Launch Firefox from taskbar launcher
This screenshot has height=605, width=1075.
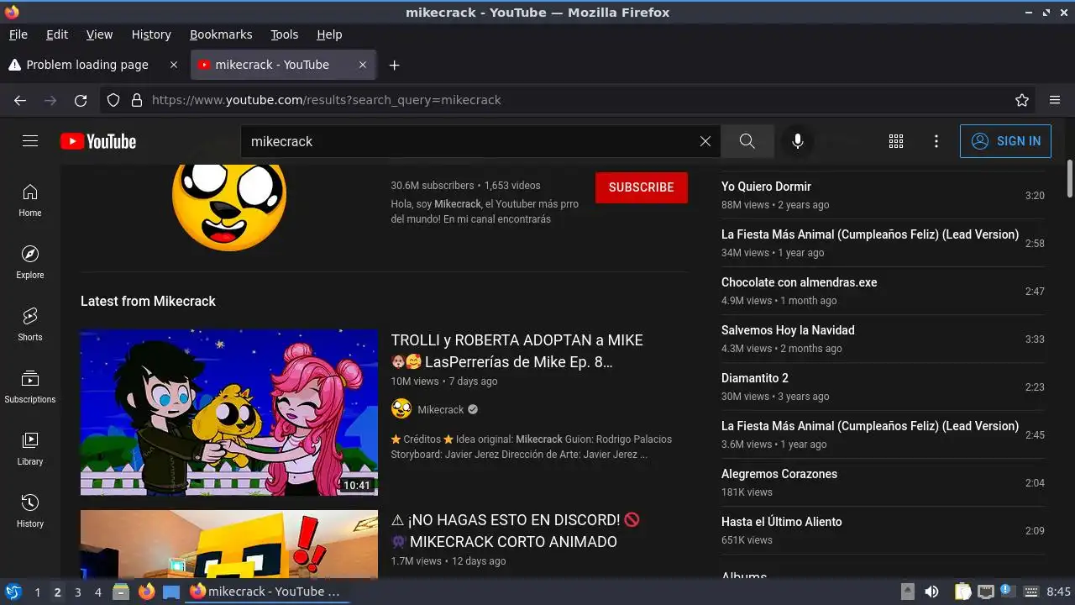(146, 592)
